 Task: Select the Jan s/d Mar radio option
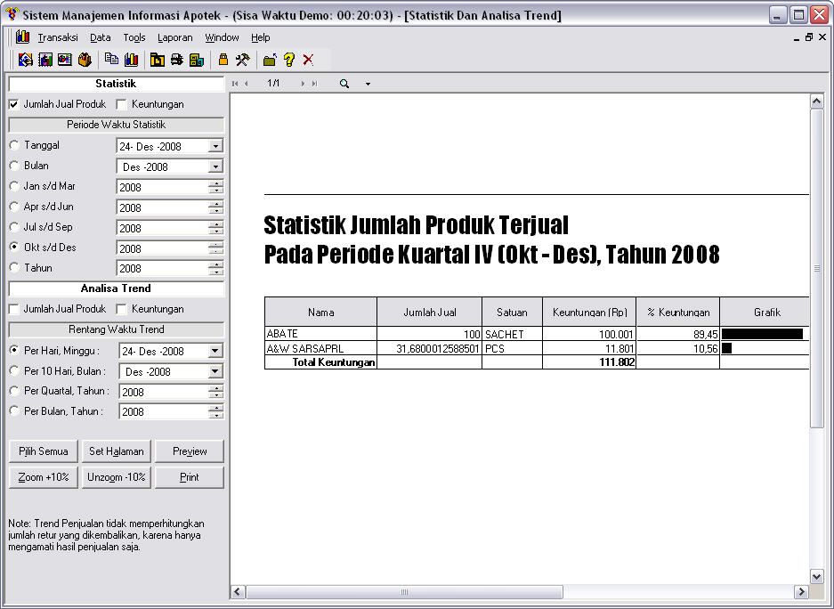[x=14, y=186]
